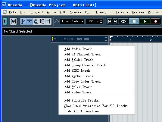Show the Inspector panel icon
The height and width of the screenshot is (122, 162).
click(23, 21)
